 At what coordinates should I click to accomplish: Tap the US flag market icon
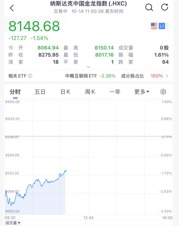coord(154,26)
